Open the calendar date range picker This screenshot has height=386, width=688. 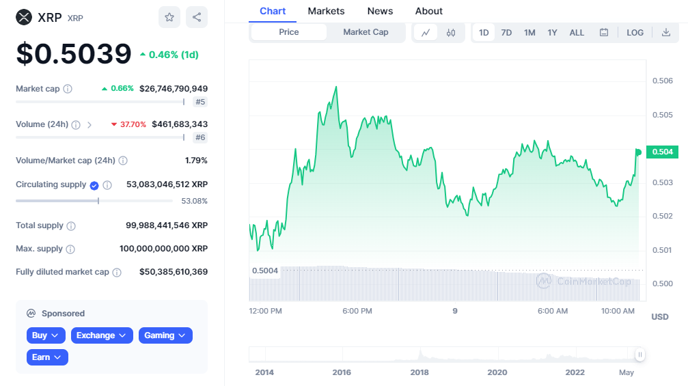[604, 33]
